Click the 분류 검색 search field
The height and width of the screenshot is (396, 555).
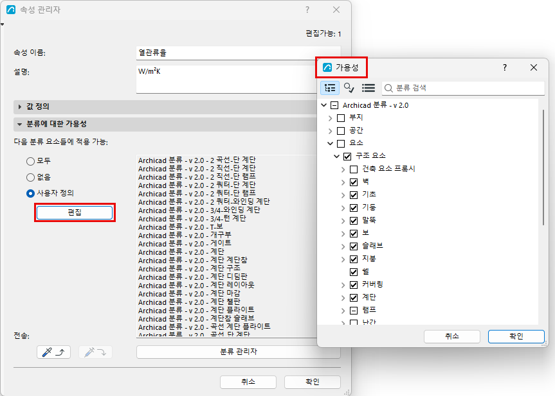point(463,88)
